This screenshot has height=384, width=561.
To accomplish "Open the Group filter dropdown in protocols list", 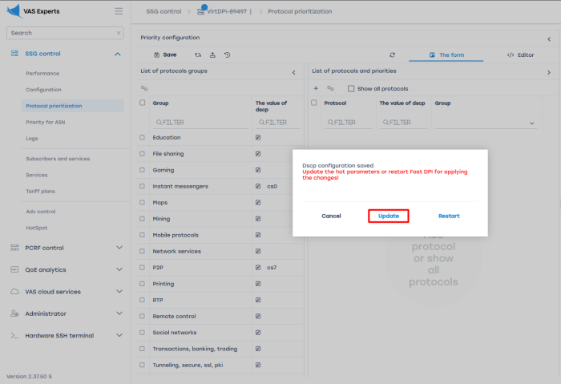I will click(x=532, y=123).
